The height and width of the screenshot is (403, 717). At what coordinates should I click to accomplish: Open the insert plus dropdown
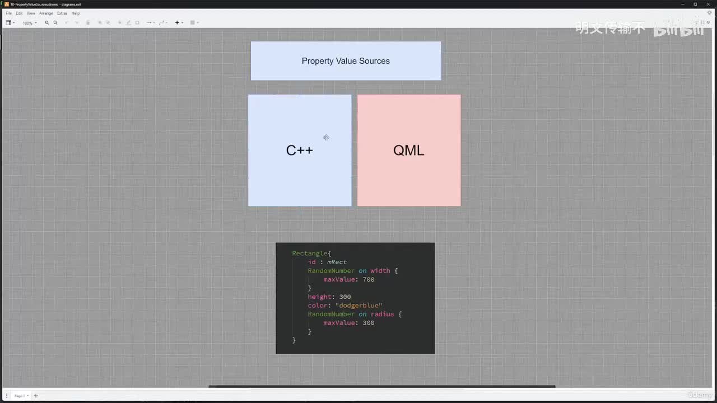click(179, 23)
